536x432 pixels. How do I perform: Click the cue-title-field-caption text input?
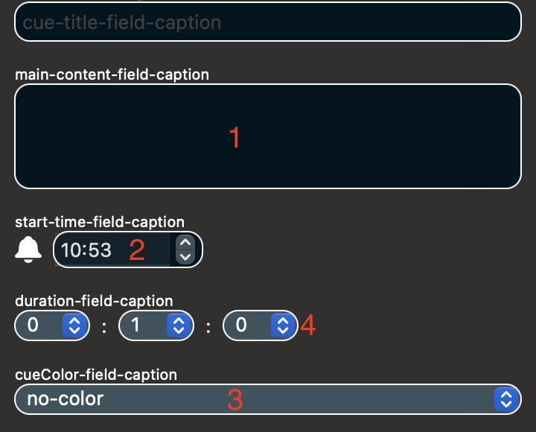pyautogui.click(x=267, y=22)
